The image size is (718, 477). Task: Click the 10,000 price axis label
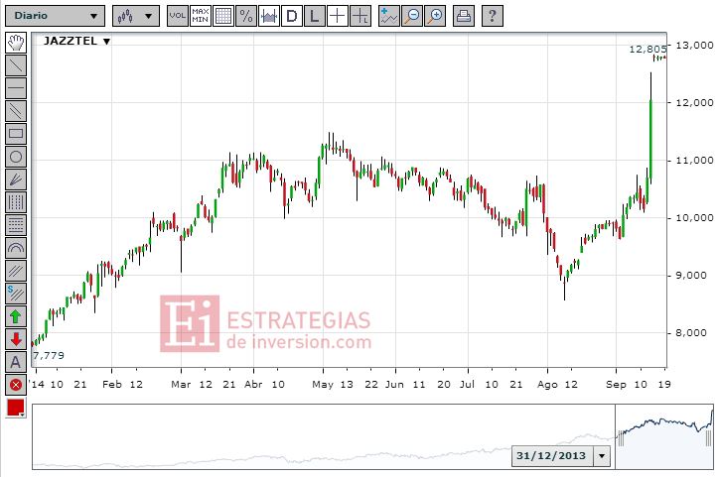point(694,218)
